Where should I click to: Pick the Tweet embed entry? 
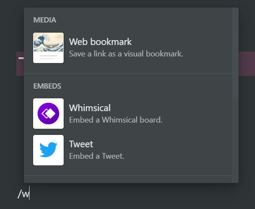pyautogui.click(x=128, y=150)
